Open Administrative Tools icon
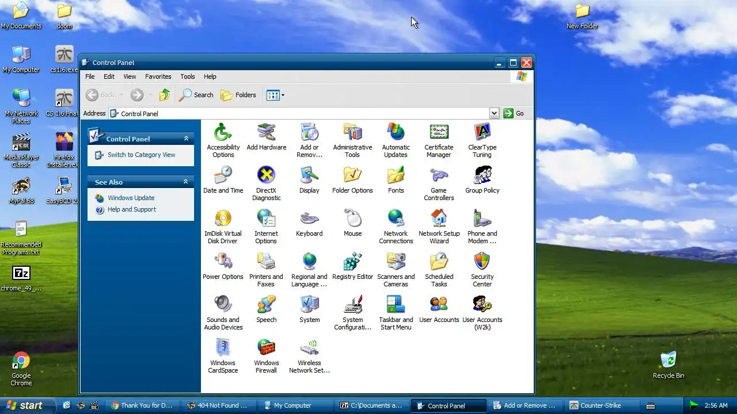 point(352,140)
